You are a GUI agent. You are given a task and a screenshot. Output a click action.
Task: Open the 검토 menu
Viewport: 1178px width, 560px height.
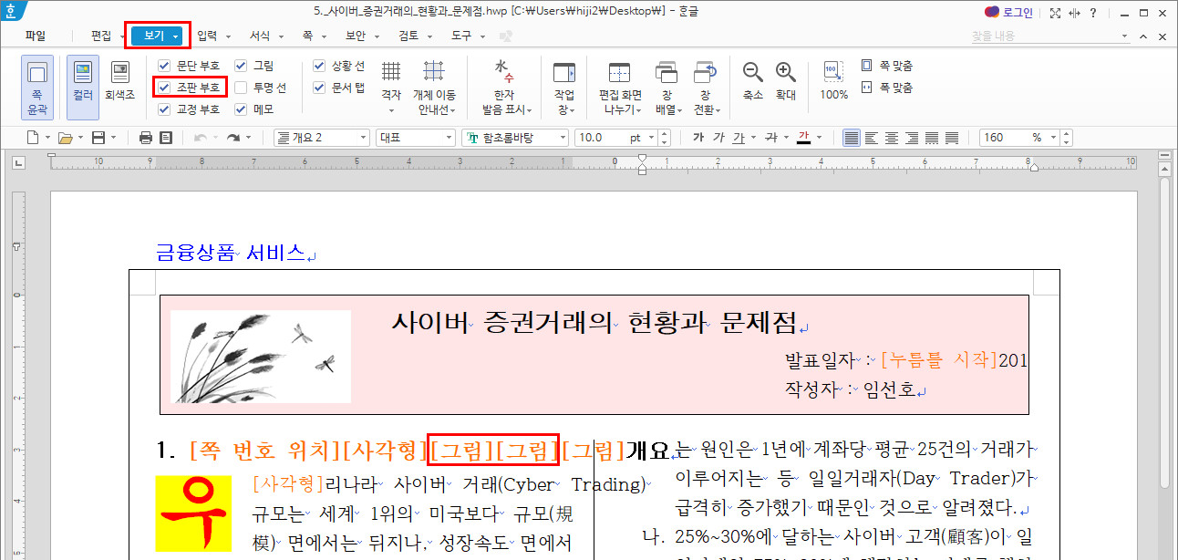click(x=408, y=36)
